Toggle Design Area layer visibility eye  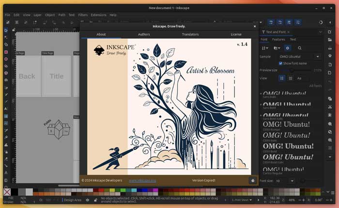coord(87,200)
